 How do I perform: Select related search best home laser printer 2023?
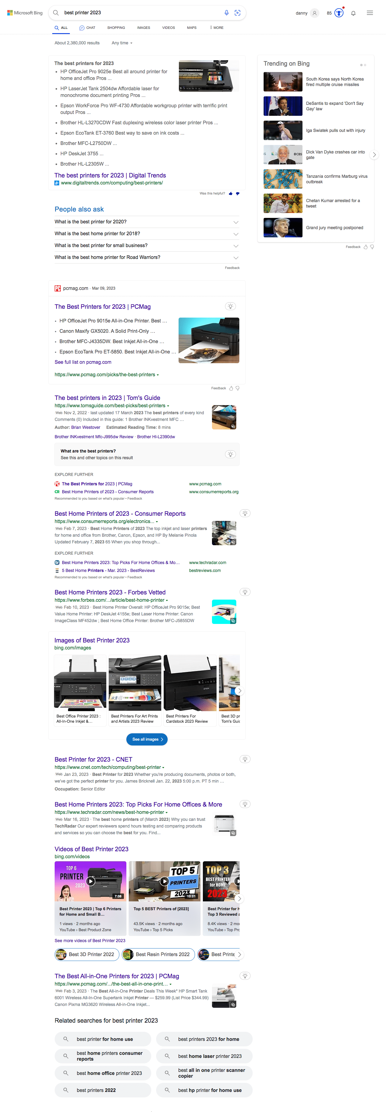tap(204, 1056)
